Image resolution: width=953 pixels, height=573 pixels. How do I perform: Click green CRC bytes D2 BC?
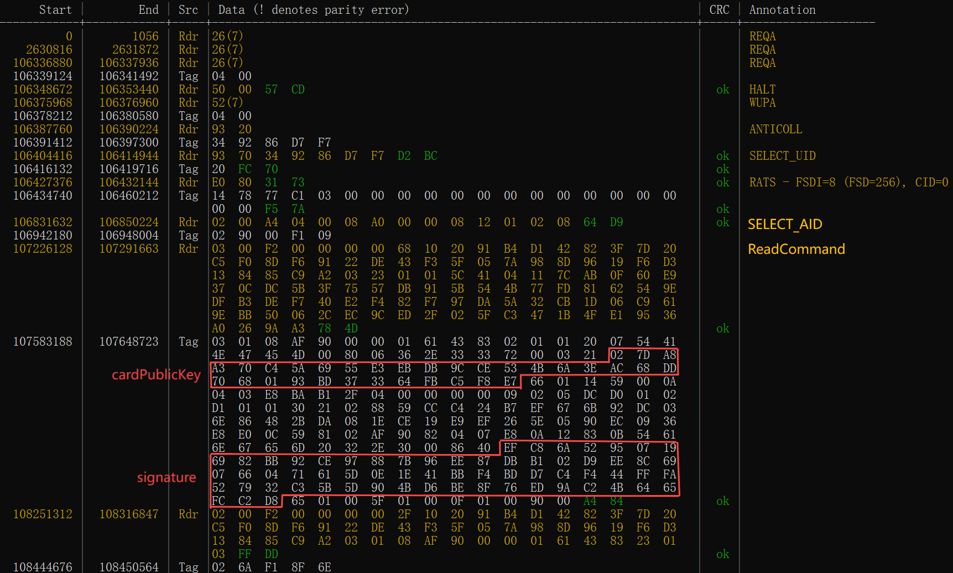418,156
